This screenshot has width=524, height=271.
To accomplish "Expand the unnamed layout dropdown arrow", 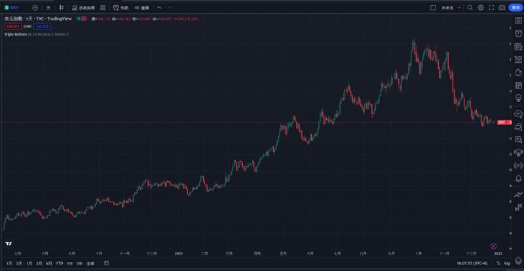I will coord(459,7).
